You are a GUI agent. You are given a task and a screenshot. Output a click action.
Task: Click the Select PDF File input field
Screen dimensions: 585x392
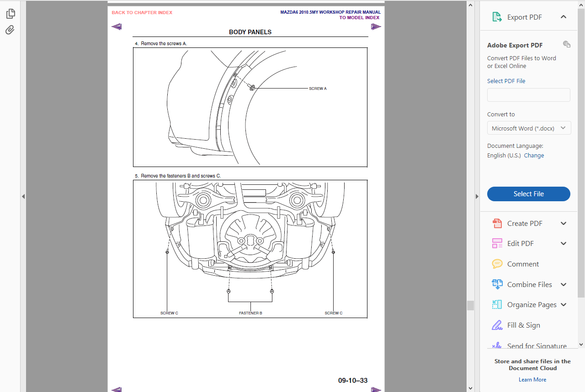(x=528, y=95)
